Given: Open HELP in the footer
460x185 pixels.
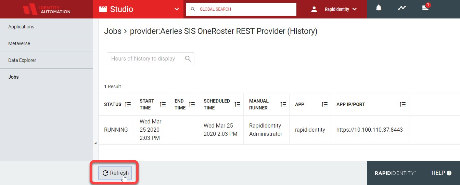Looking at the screenshot, I should pyautogui.click(x=441, y=173).
